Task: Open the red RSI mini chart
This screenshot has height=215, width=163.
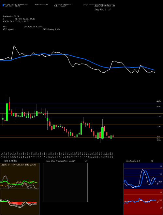Action: pos(143,202)
